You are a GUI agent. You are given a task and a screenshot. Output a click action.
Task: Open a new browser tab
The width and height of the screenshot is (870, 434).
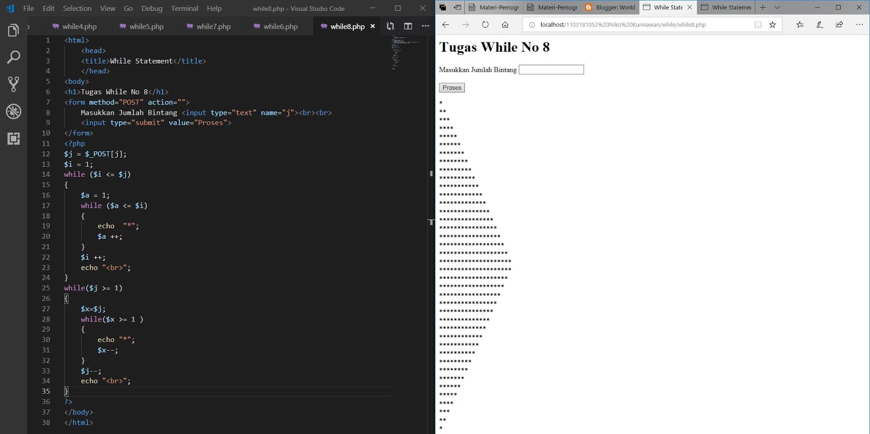pyautogui.click(x=762, y=8)
